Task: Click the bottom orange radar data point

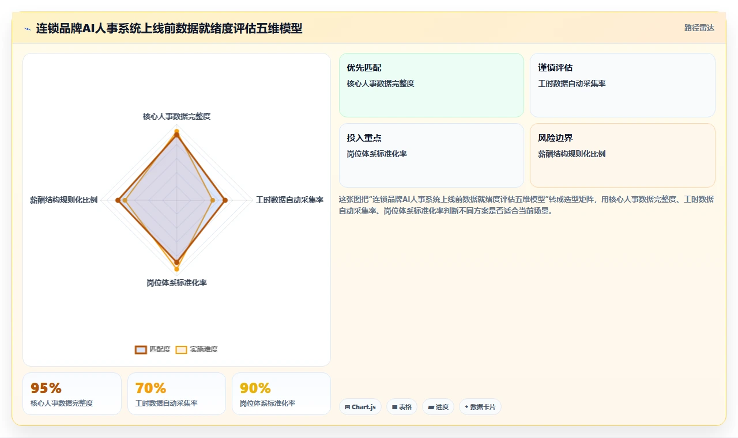Action: pos(176,269)
